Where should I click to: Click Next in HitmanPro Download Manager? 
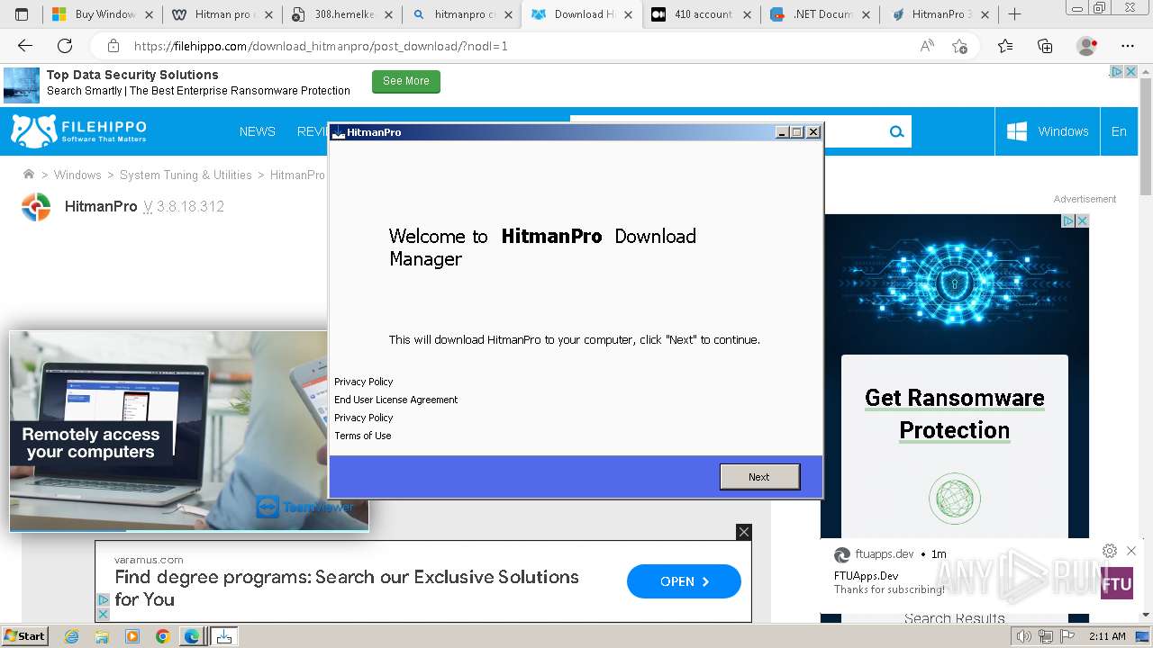pos(759,477)
